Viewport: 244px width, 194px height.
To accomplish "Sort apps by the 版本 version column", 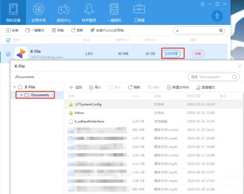I will (x=86, y=40).
